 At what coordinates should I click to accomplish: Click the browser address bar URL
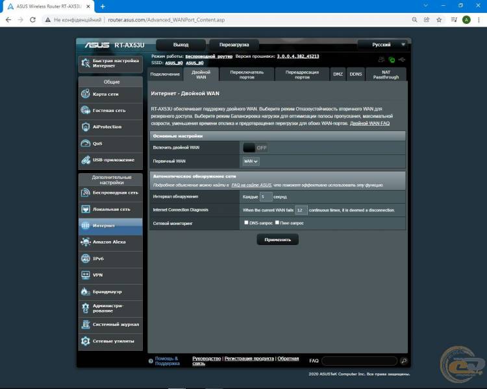pyautogui.click(x=166, y=20)
